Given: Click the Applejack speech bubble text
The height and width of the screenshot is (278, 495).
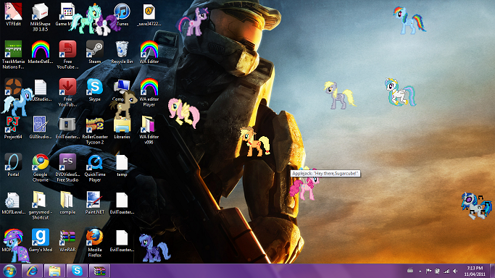Looking at the screenshot, I should pyautogui.click(x=325, y=173).
